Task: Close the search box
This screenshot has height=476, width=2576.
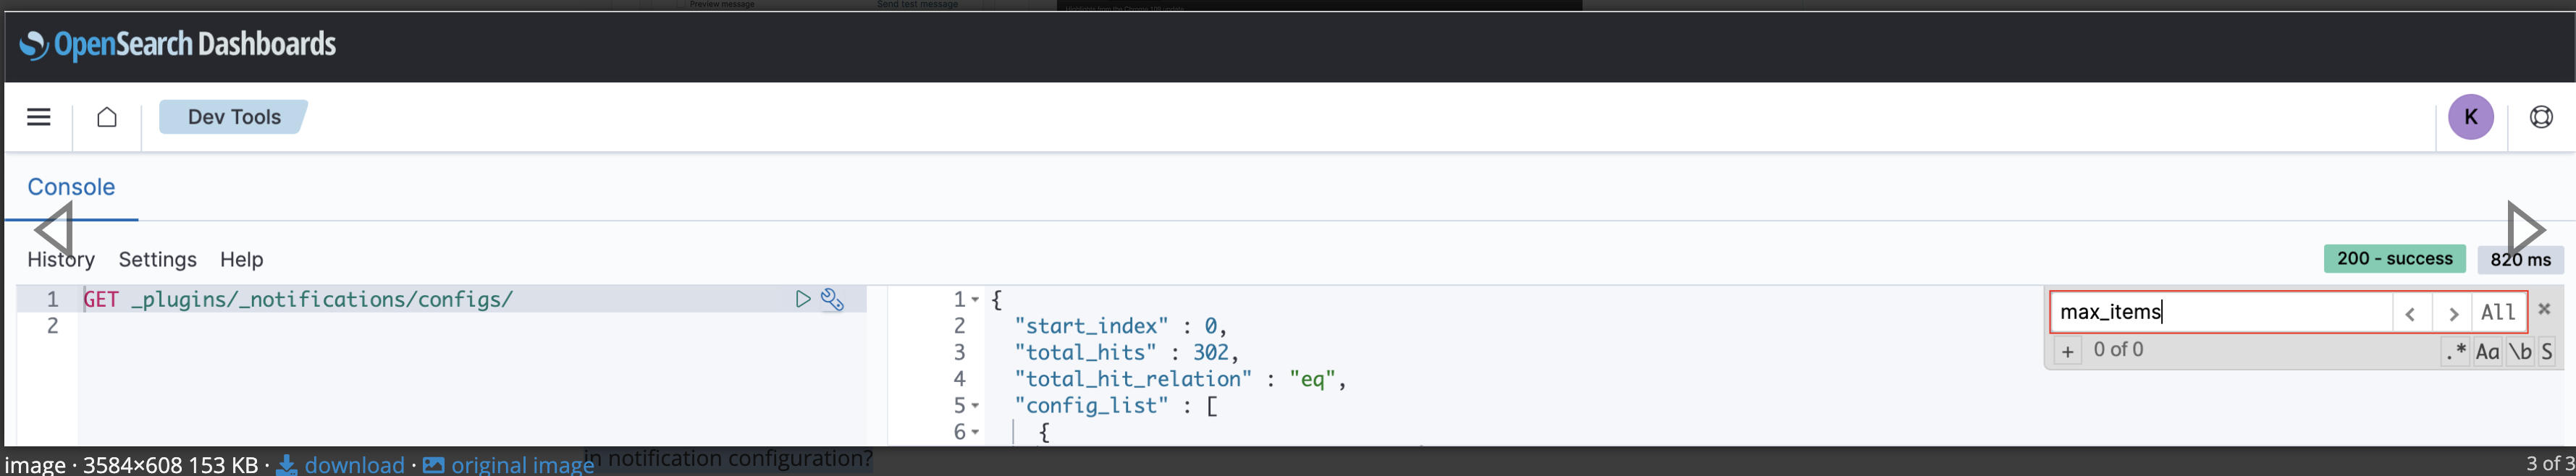Action: (x=2544, y=309)
